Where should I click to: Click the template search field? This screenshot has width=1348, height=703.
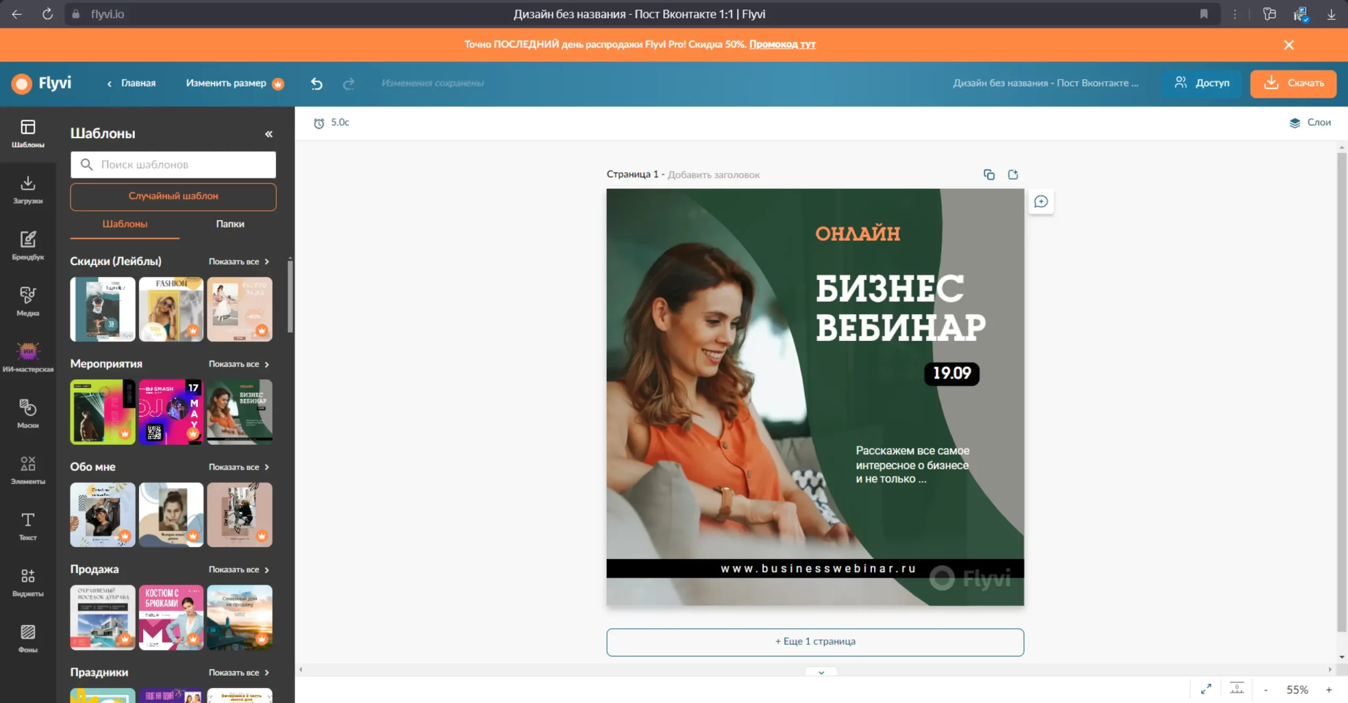coord(179,165)
